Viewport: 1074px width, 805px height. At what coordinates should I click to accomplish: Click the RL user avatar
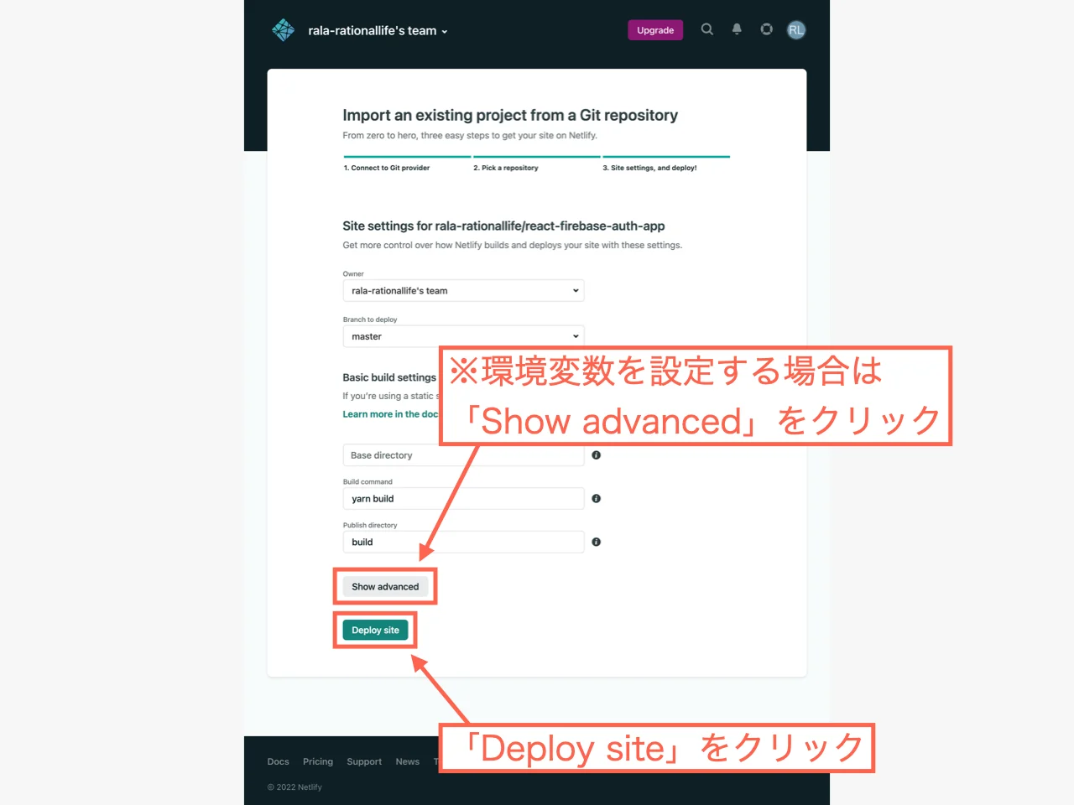[x=795, y=29]
